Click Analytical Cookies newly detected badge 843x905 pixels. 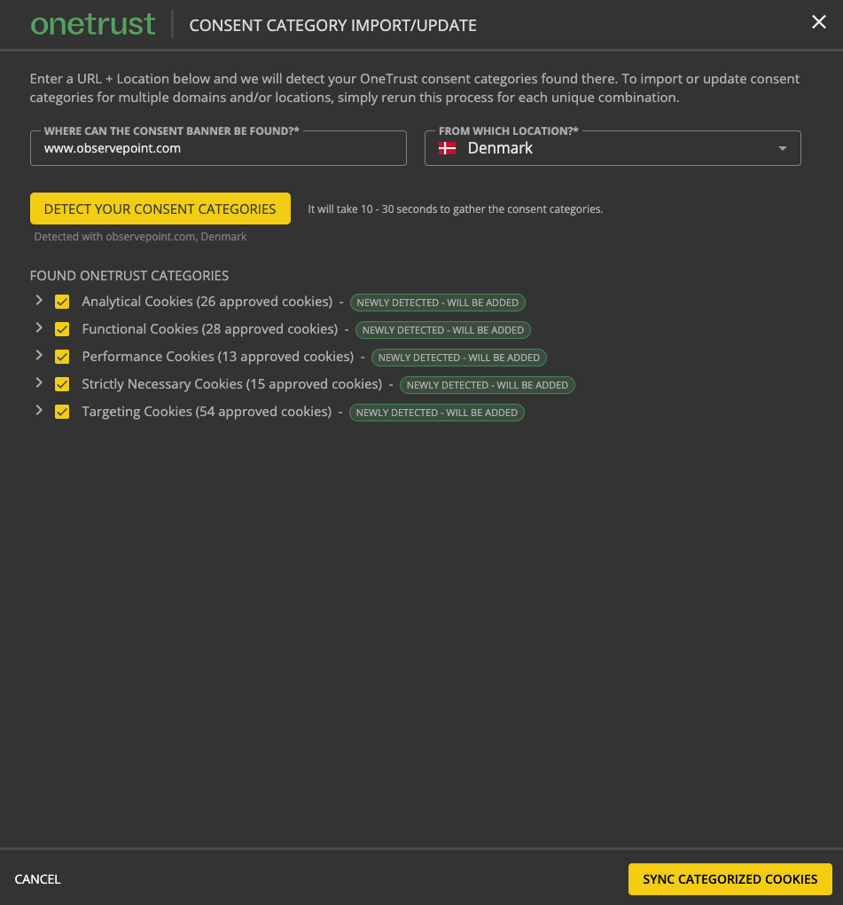coord(438,303)
